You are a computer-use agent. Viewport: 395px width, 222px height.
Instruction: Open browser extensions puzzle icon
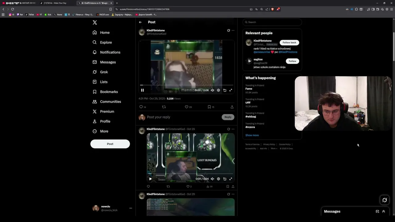[x=356, y=9]
